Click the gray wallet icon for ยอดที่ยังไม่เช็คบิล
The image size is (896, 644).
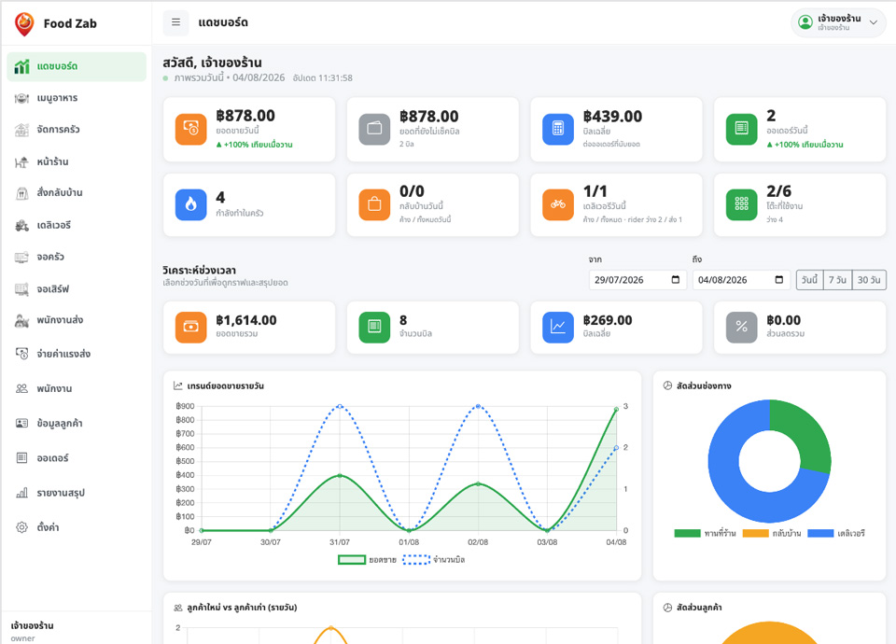coord(374,129)
